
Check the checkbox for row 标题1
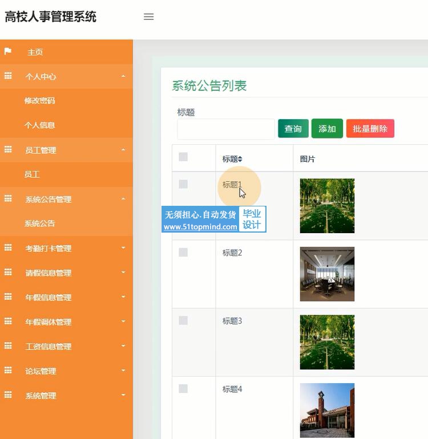pyautogui.click(x=183, y=184)
